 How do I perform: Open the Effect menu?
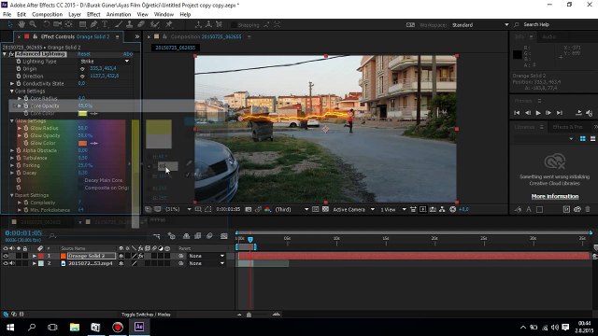(93, 15)
